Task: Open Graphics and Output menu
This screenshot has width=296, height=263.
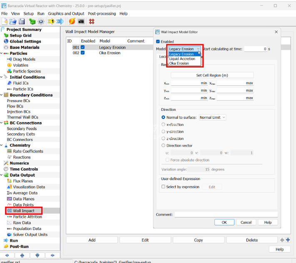Action: [66, 14]
